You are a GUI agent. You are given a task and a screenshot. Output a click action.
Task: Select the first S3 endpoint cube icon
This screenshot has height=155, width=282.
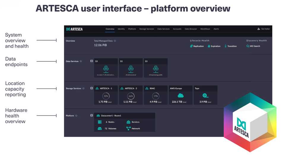click(106, 69)
